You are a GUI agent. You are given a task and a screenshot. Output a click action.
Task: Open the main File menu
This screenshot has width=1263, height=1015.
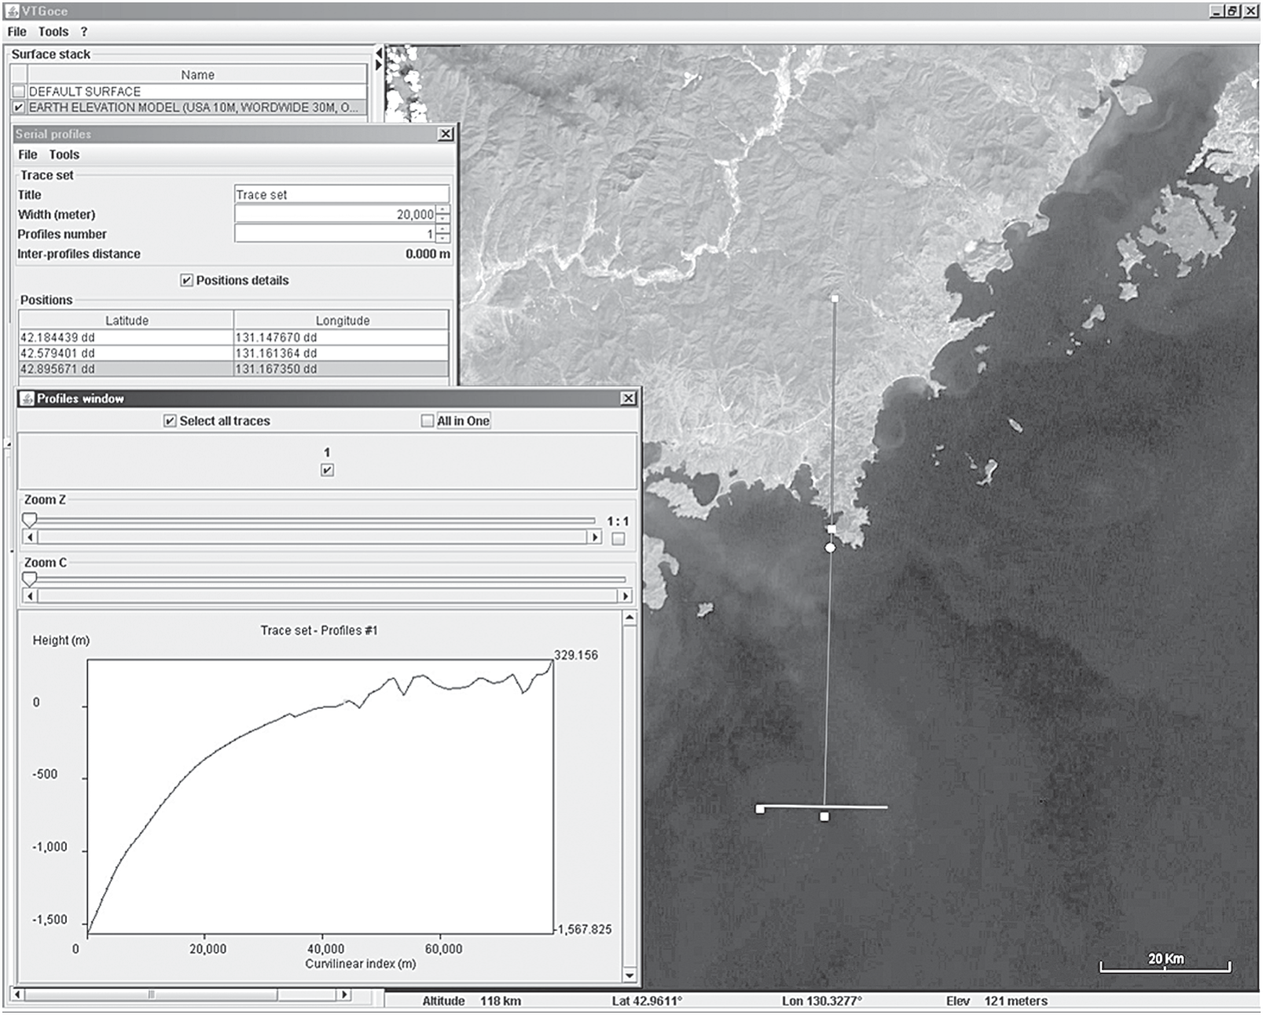pyautogui.click(x=17, y=31)
